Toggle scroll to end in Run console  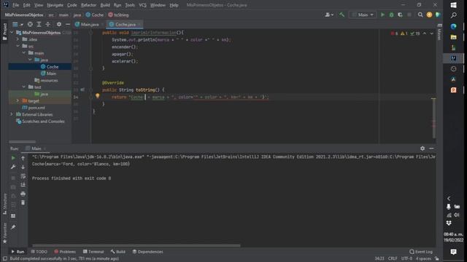point(23,185)
